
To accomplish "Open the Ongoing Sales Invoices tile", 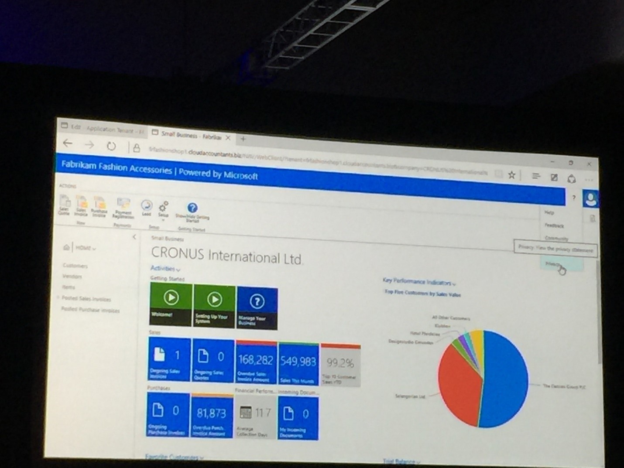I will pos(169,359).
